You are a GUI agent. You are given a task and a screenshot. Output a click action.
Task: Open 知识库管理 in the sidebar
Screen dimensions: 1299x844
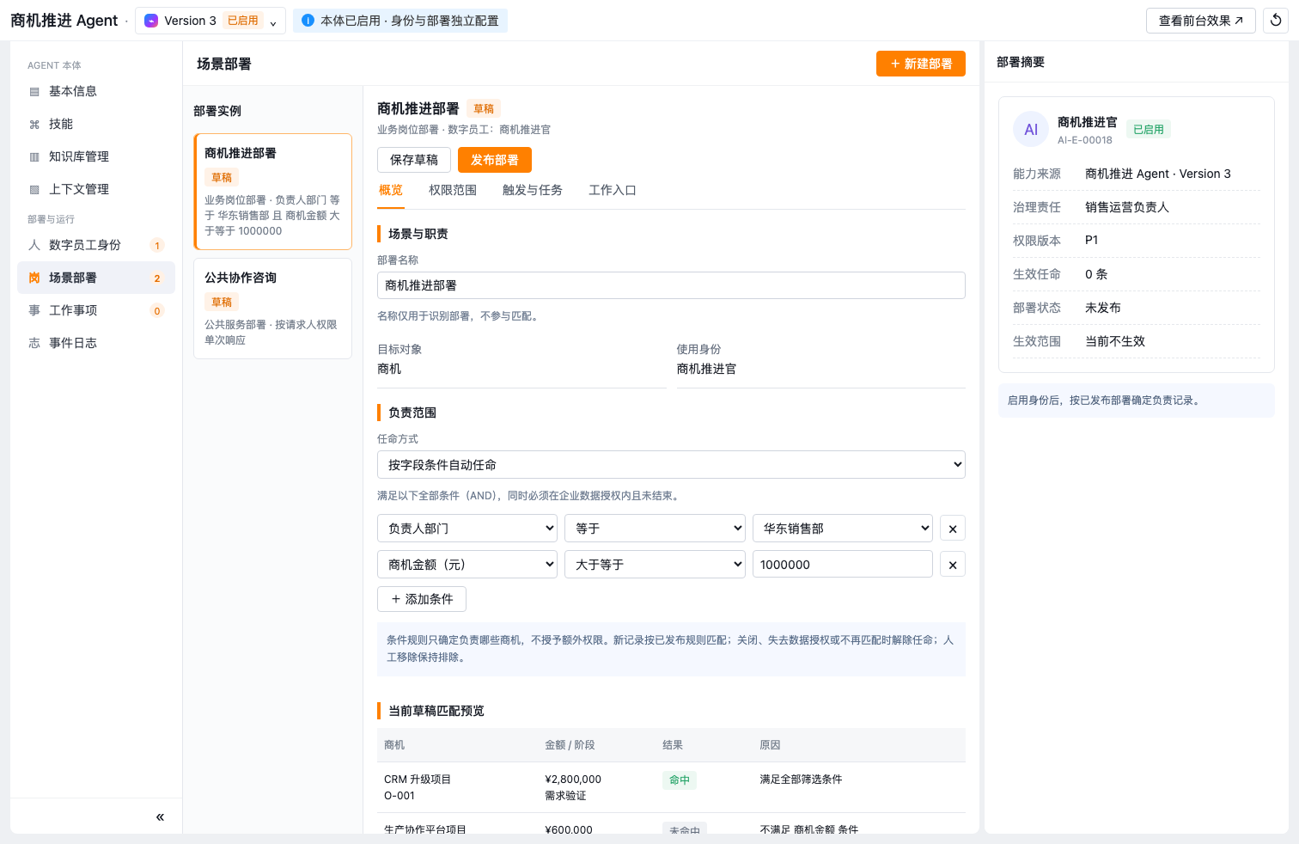(96, 156)
